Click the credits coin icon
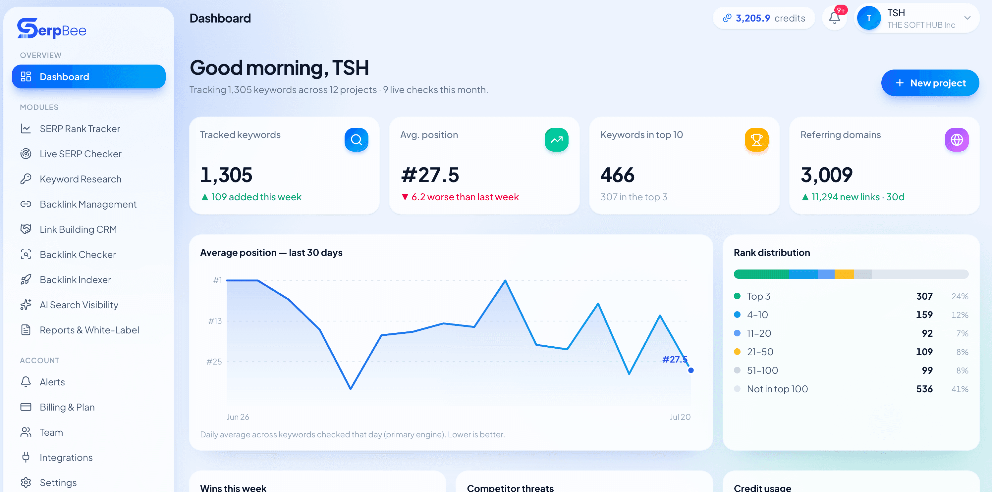992x492 pixels. pos(727,18)
